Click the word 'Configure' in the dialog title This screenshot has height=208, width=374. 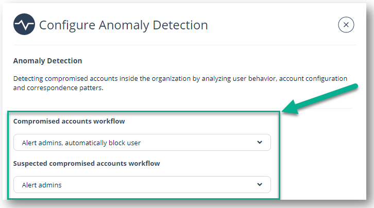(67, 25)
